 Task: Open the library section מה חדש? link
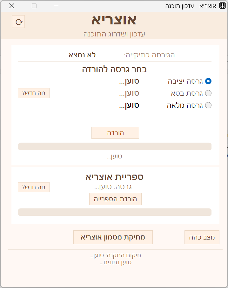[33, 187]
